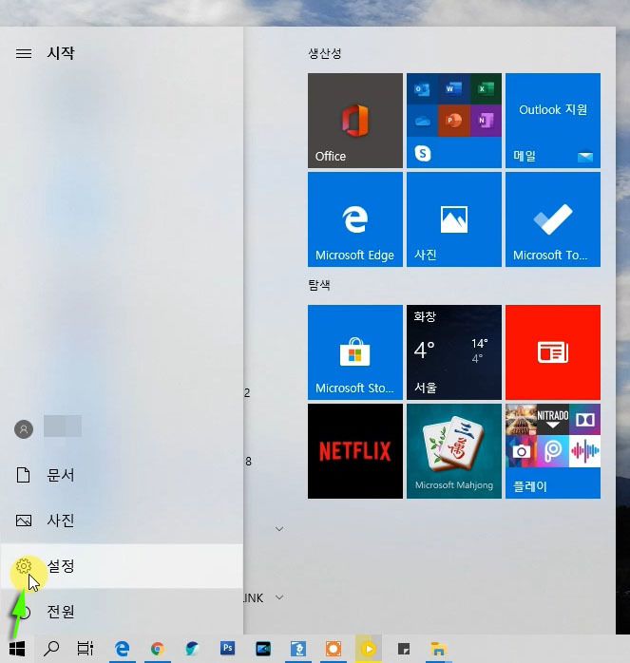Launch the Netflix tile
630x663 pixels.
(x=355, y=451)
